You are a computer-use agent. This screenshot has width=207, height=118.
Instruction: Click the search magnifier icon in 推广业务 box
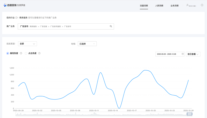click(x=111, y=26)
